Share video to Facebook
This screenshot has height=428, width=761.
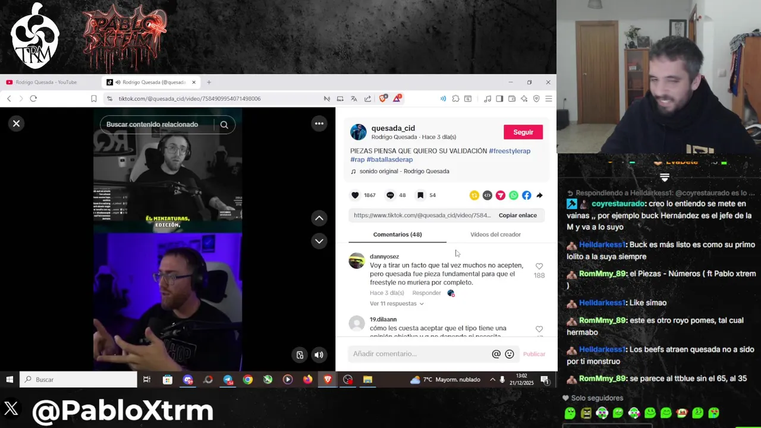point(526,195)
